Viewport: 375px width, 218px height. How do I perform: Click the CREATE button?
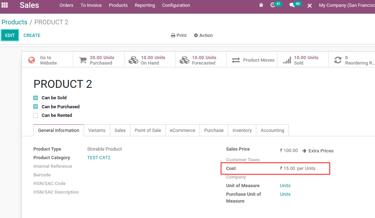(x=32, y=35)
